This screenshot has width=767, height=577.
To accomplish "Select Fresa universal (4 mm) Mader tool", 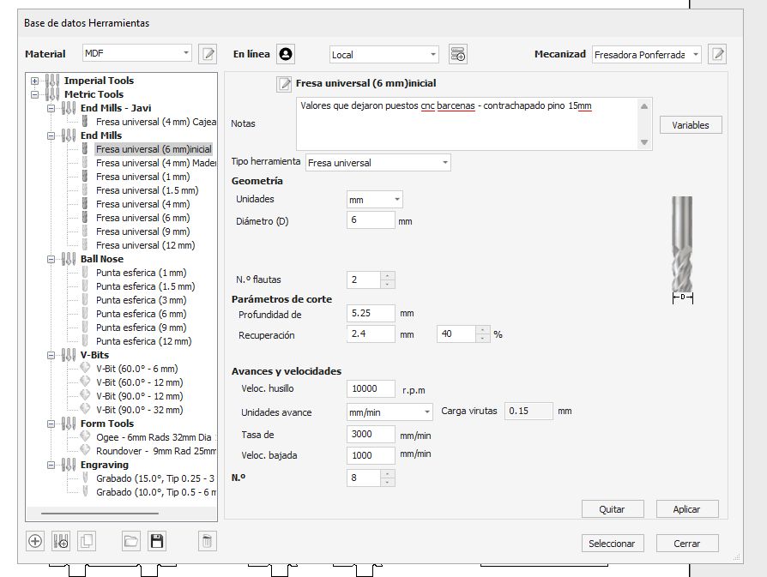I will [x=155, y=163].
